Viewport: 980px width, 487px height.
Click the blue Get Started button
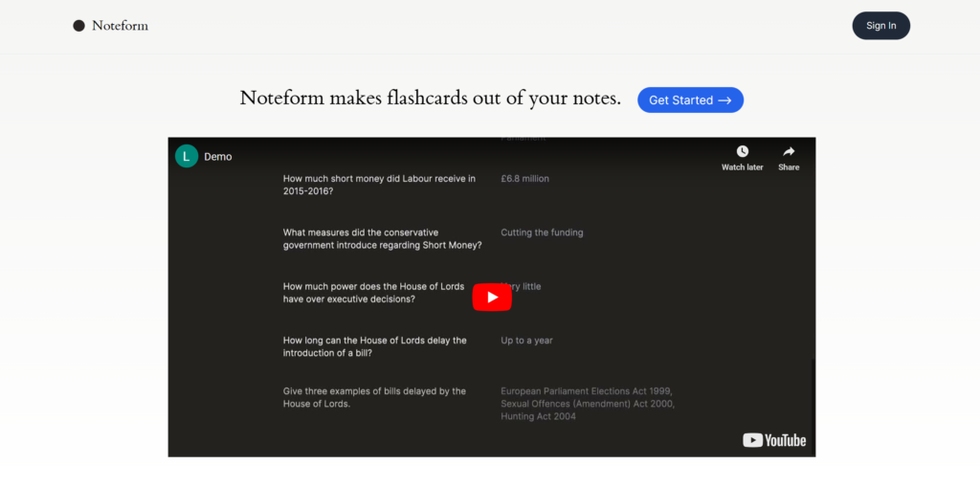click(x=689, y=100)
